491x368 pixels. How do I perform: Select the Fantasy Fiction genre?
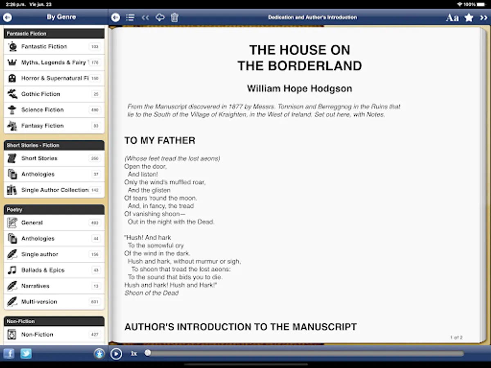point(54,126)
